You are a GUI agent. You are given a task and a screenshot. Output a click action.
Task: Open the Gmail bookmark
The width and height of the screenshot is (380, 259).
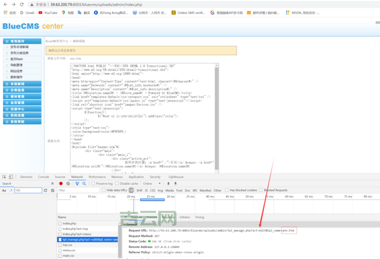click(x=26, y=12)
